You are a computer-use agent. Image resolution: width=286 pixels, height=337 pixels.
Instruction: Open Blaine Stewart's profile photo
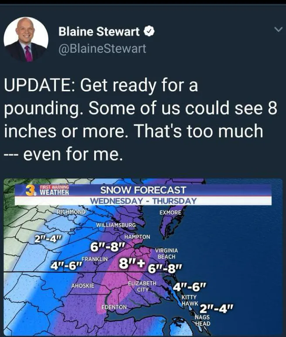(26, 39)
